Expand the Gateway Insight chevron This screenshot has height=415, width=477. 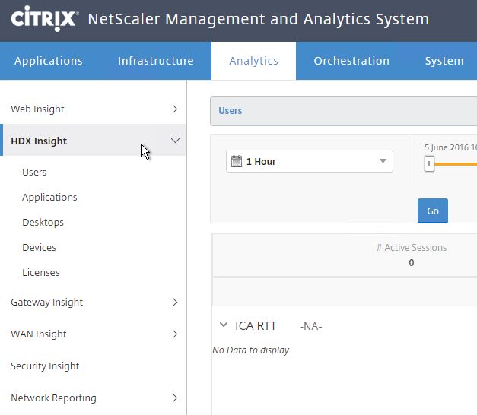coord(175,303)
